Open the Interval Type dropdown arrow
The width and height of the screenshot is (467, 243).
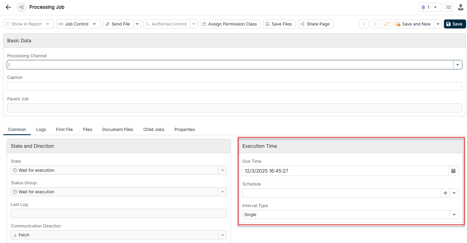454,215
